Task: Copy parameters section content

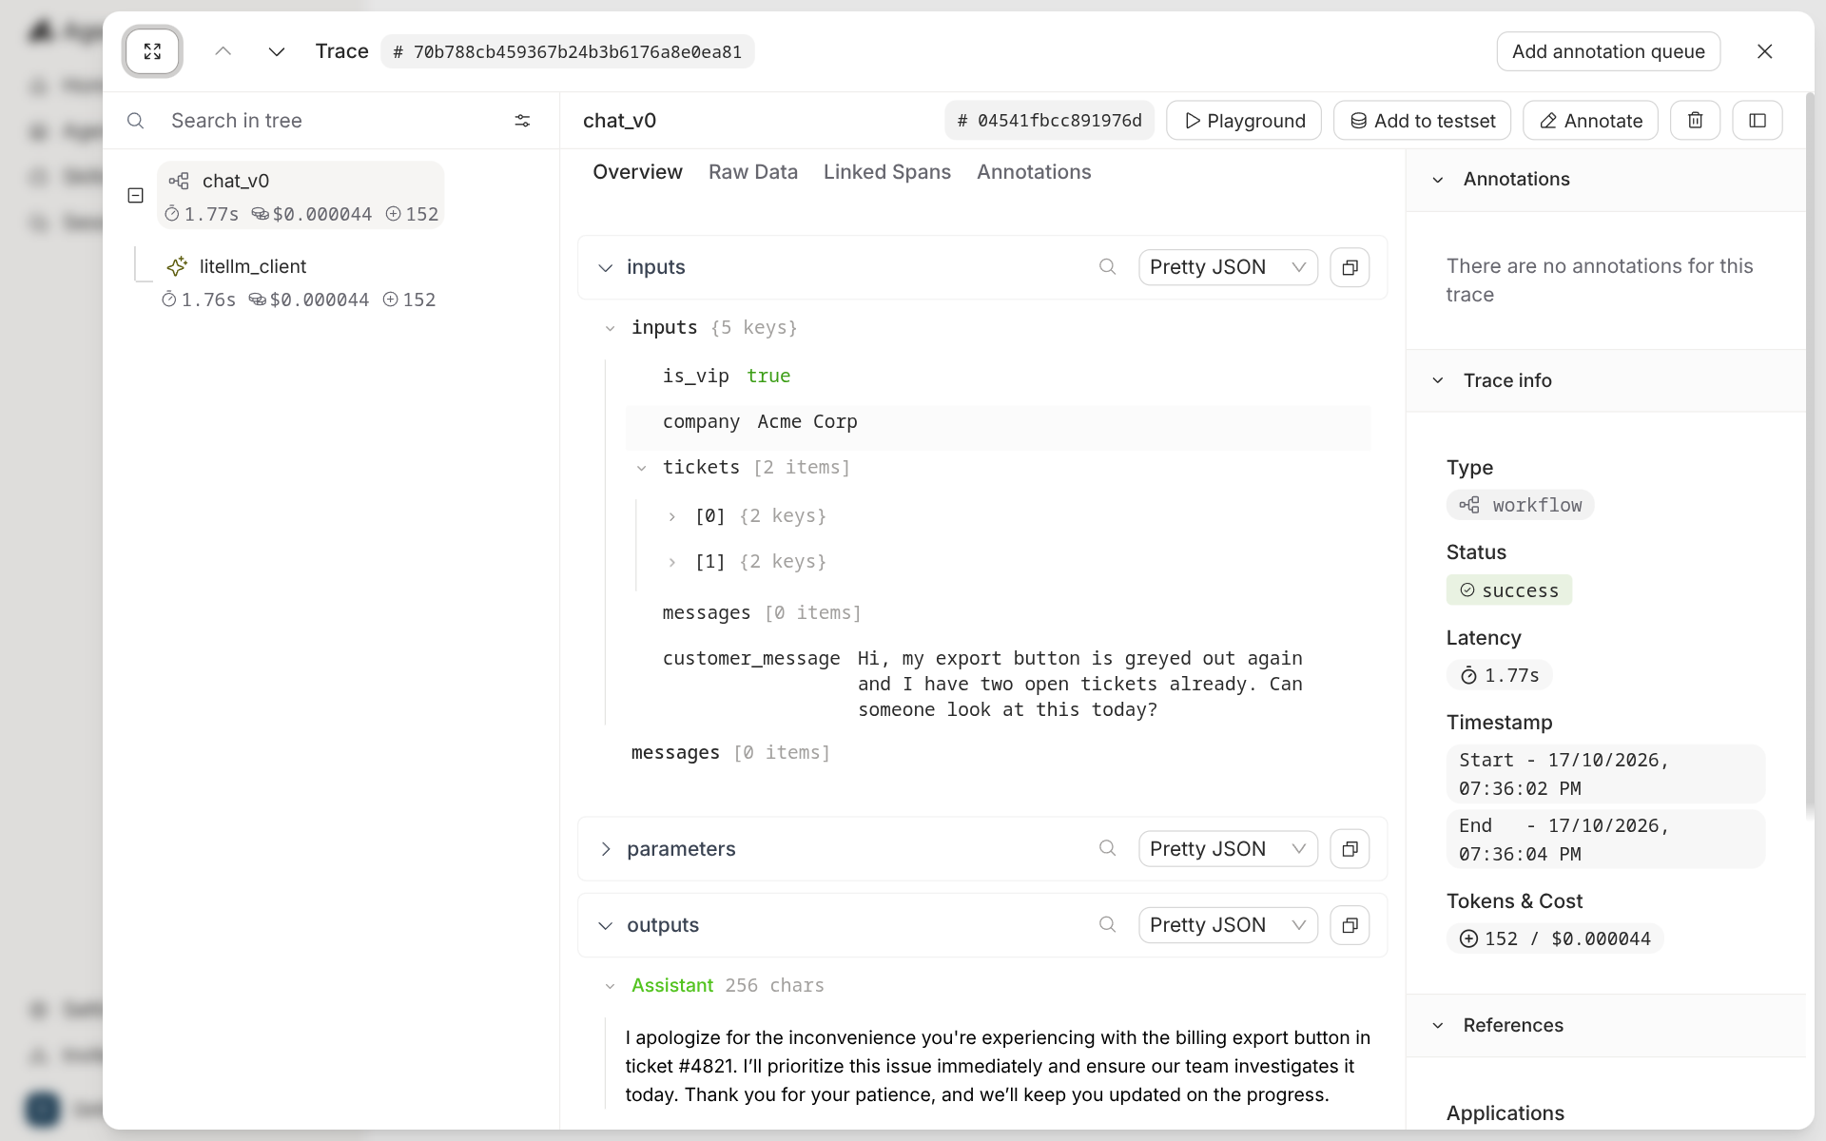Action: tap(1350, 849)
